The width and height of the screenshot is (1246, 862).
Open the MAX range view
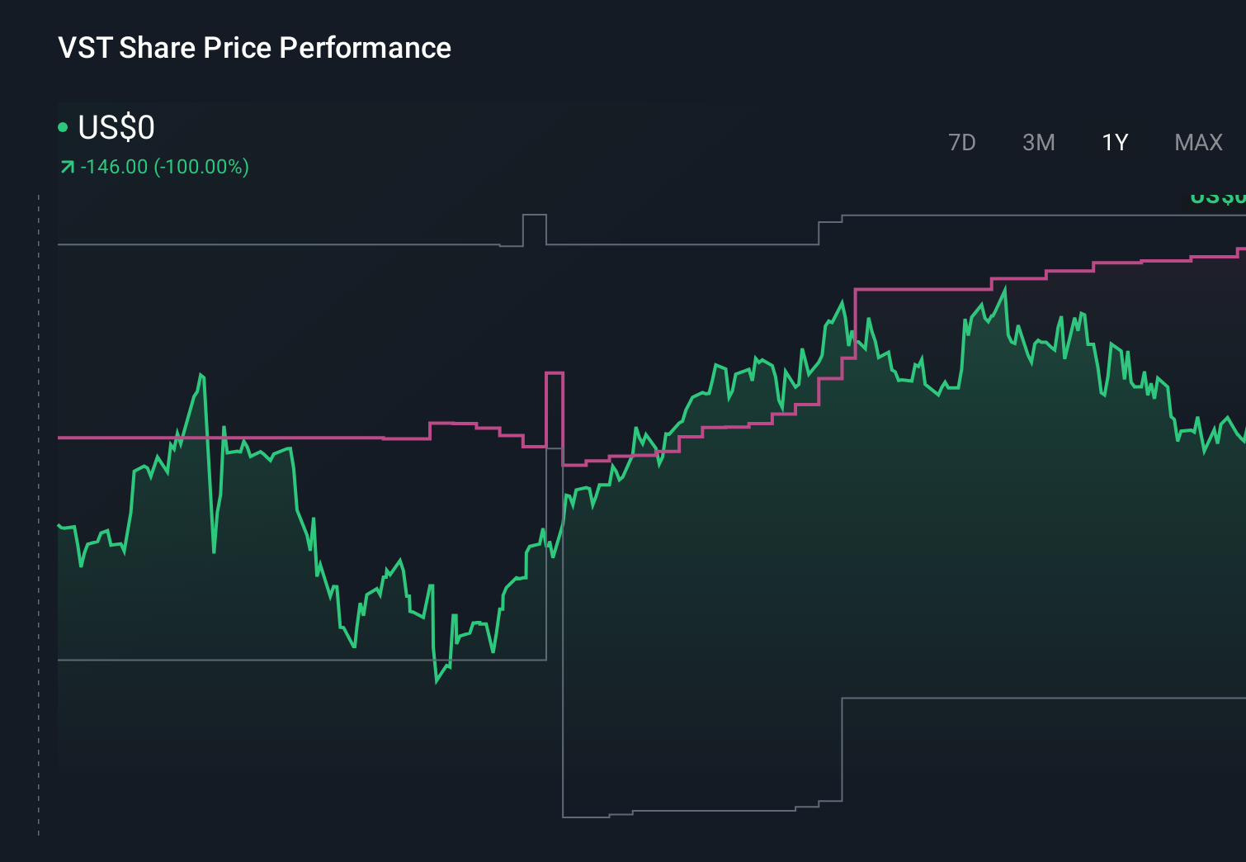[x=1197, y=142]
